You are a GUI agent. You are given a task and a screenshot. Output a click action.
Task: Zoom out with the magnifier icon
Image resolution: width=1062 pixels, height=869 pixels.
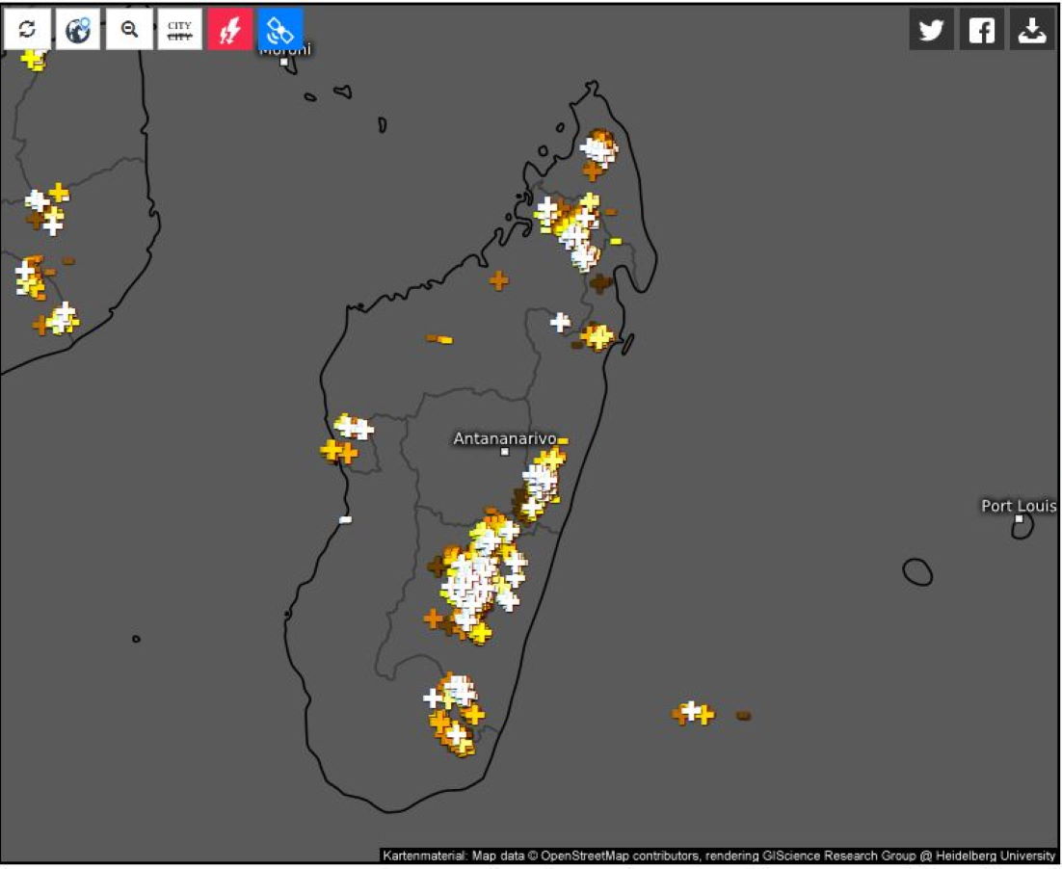click(x=129, y=29)
